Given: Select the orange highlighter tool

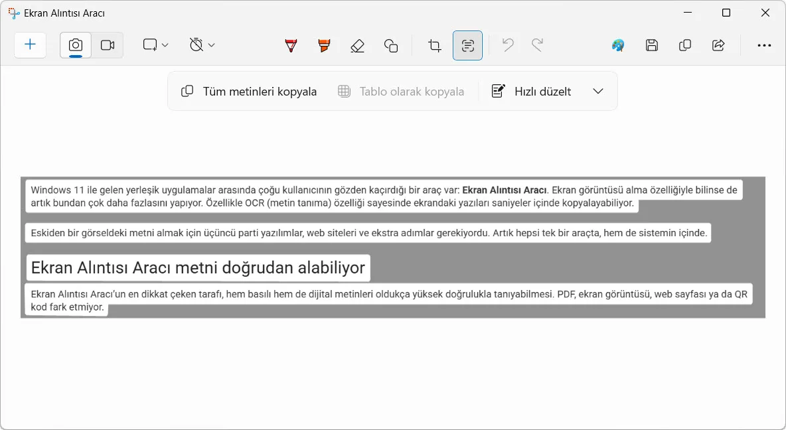Looking at the screenshot, I should click(x=325, y=46).
